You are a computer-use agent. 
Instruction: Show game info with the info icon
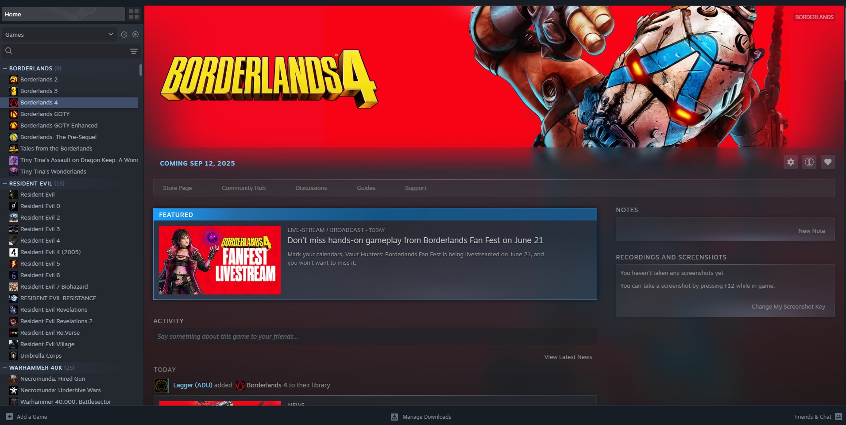tap(809, 162)
